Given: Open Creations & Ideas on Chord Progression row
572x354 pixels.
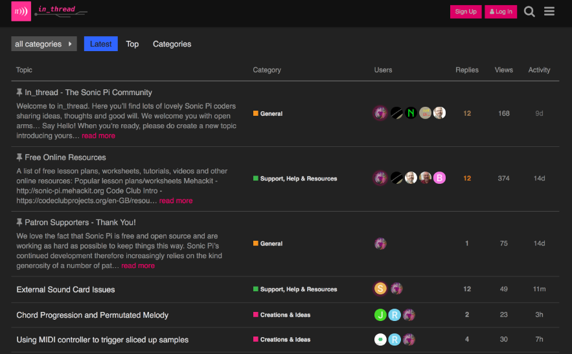Looking at the screenshot, I should (282, 315).
